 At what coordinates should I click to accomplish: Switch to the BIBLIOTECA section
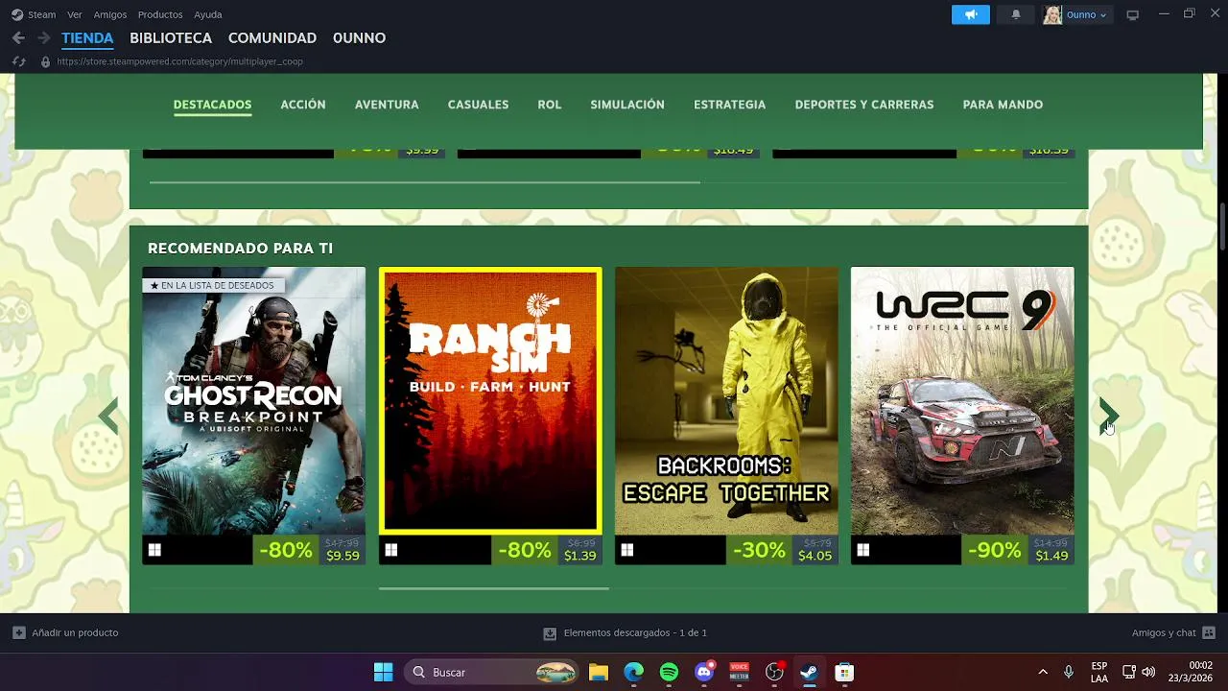click(171, 38)
